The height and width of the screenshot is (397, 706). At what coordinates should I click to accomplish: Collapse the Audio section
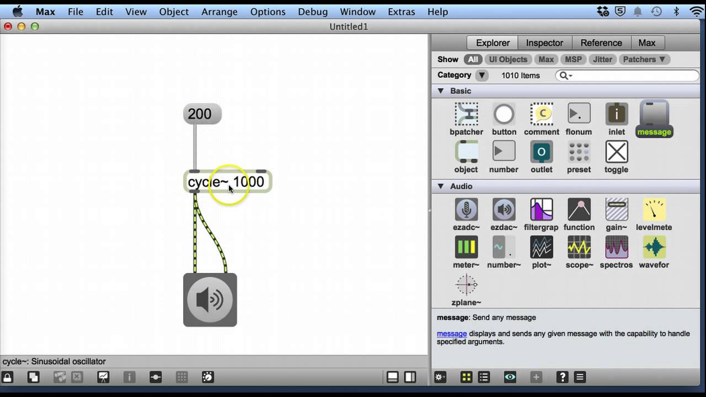[x=441, y=186]
